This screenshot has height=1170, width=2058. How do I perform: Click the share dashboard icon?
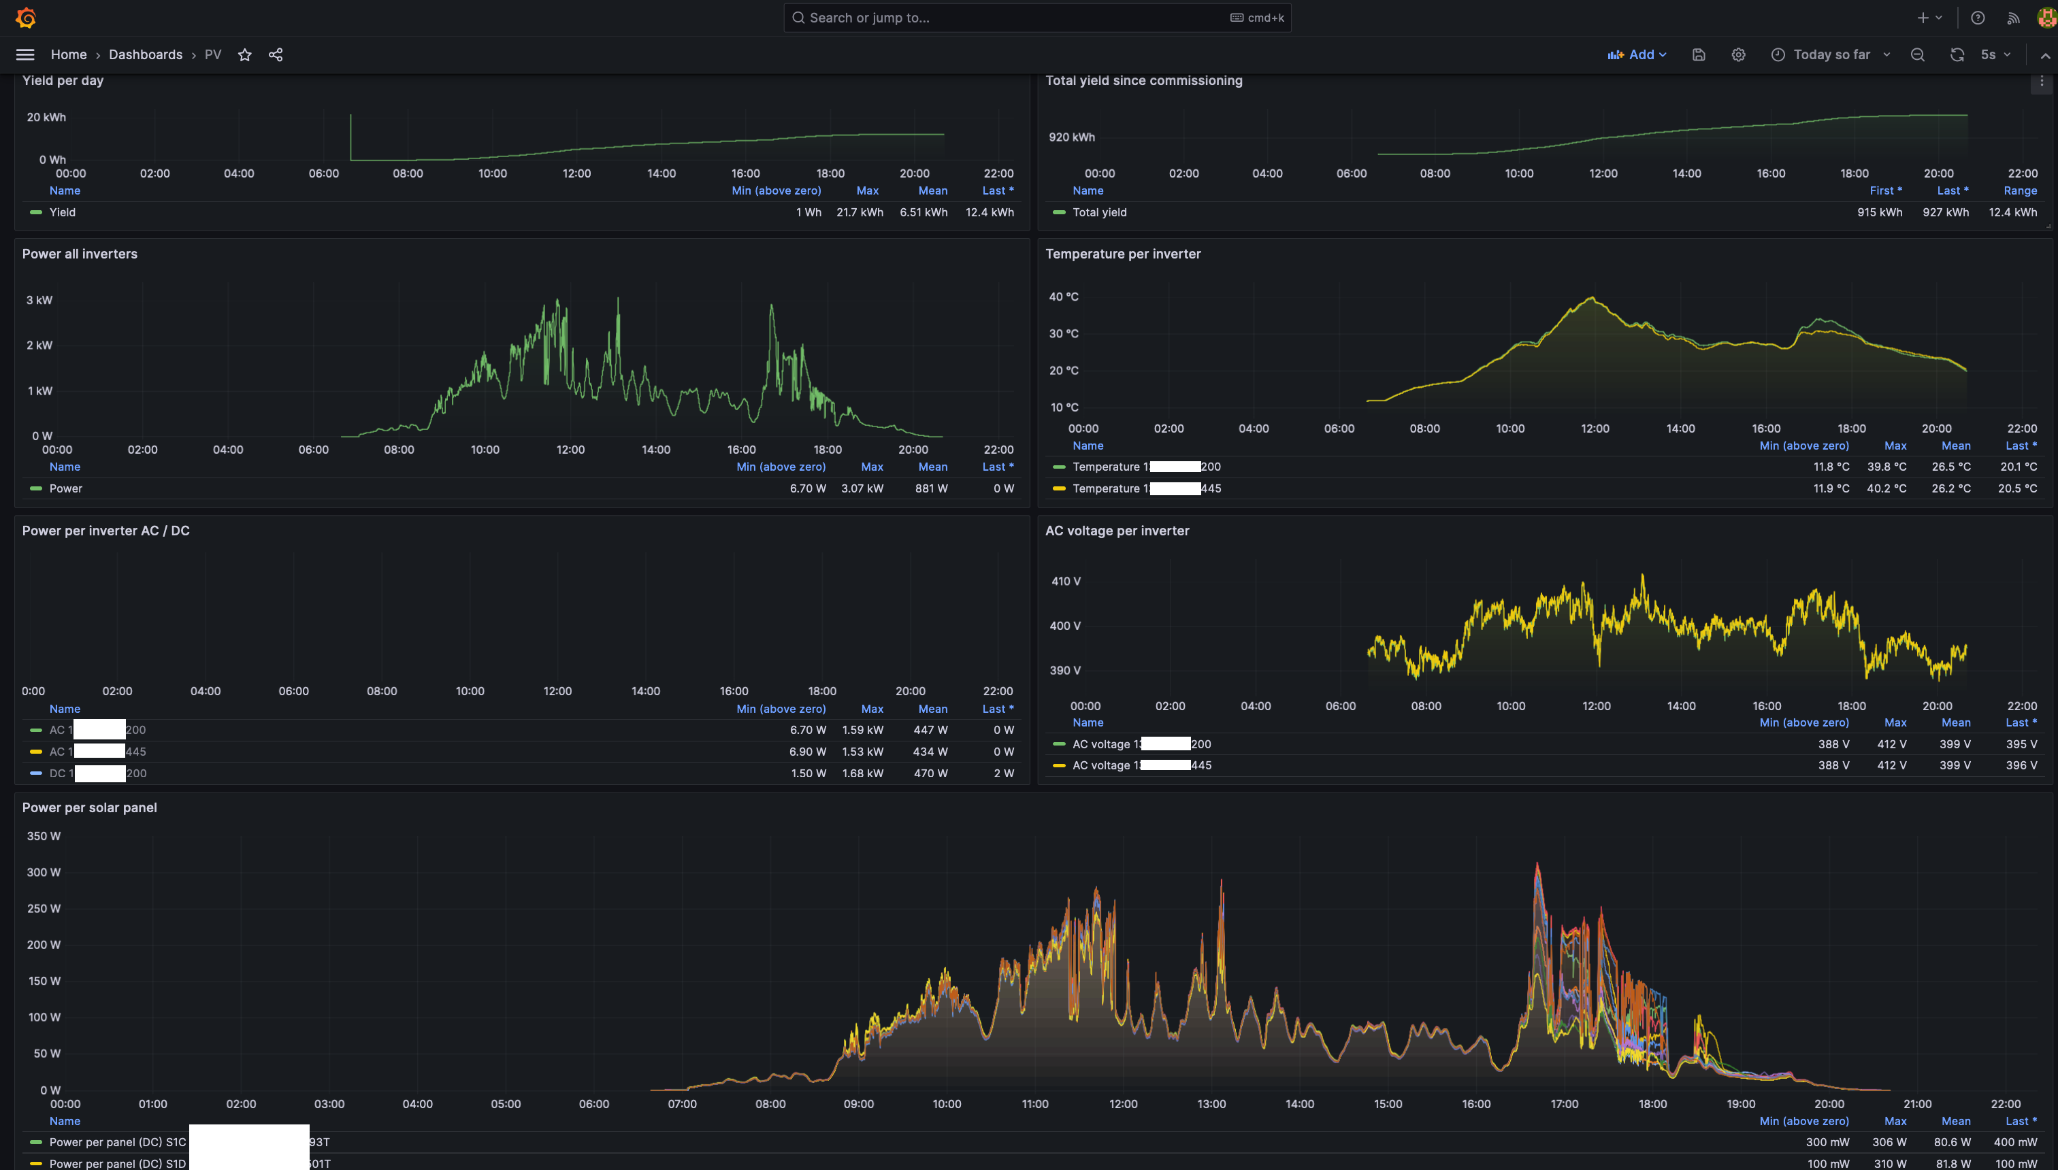[276, 54]
